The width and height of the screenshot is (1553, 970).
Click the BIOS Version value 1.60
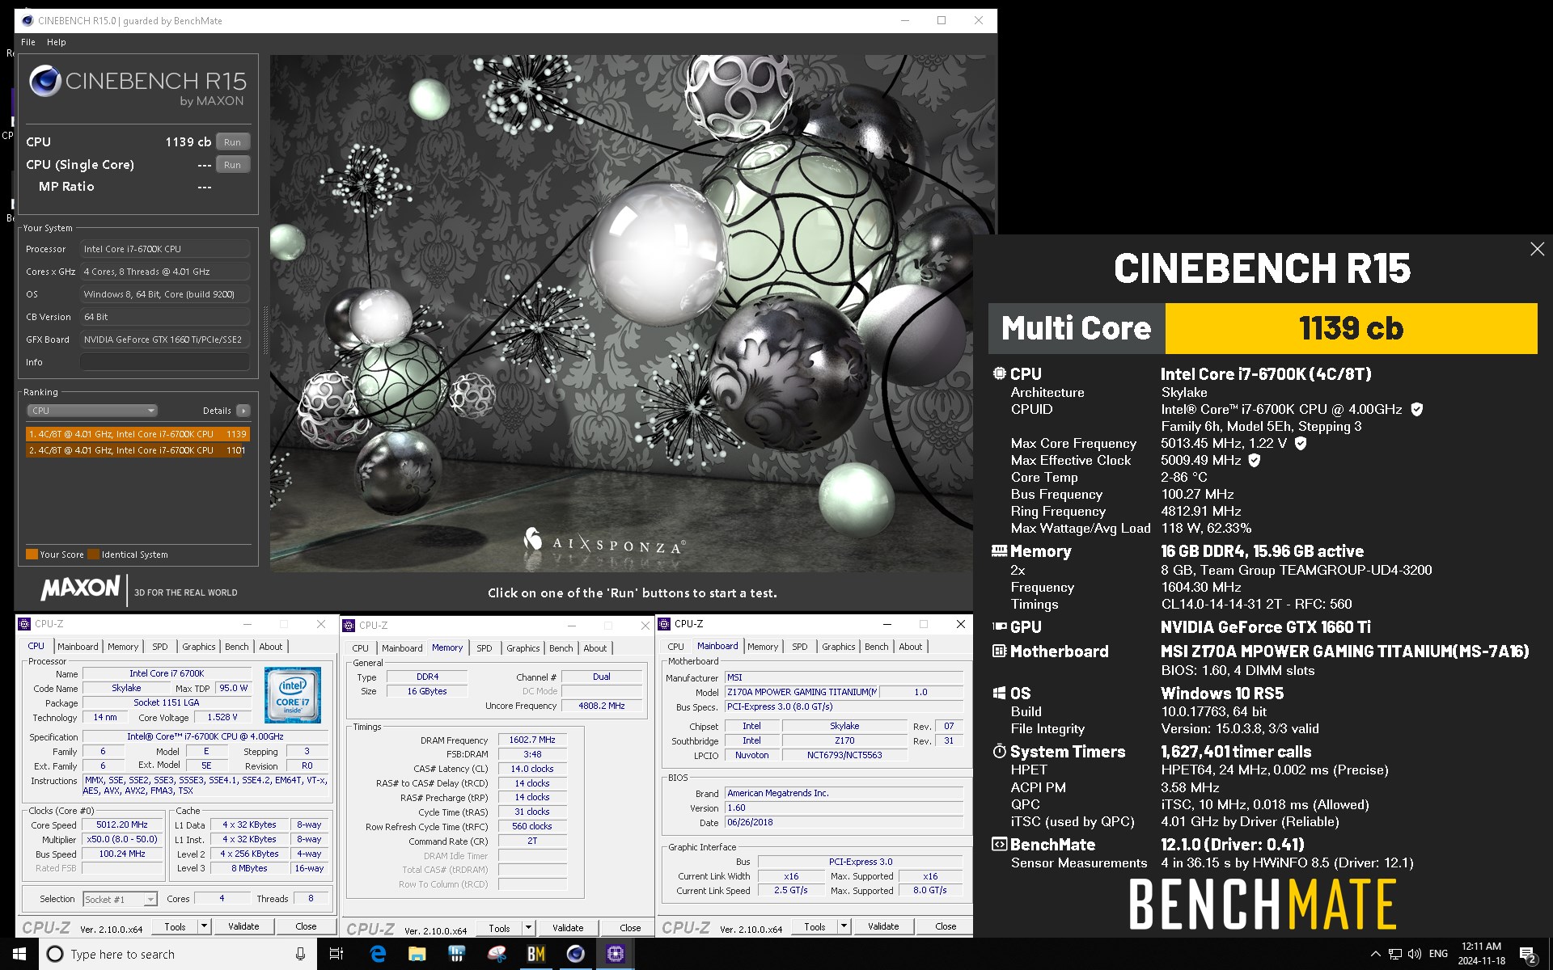tap(844, 808)
